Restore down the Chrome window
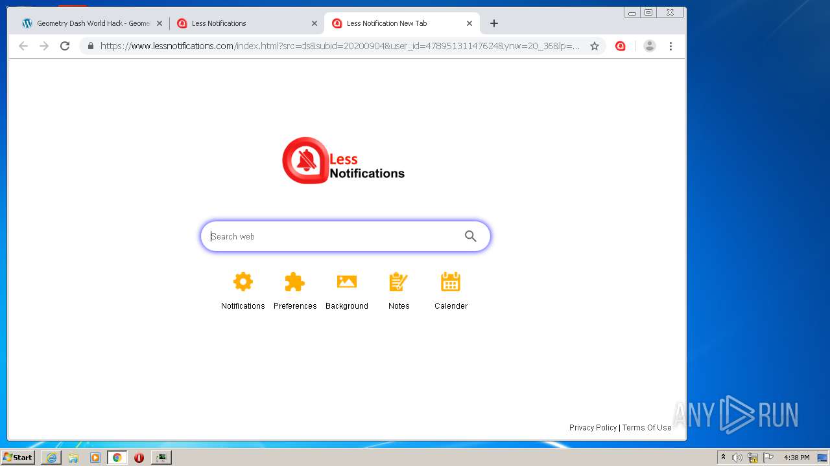This screenshot has width=830, height=466. tap(648, 12)
